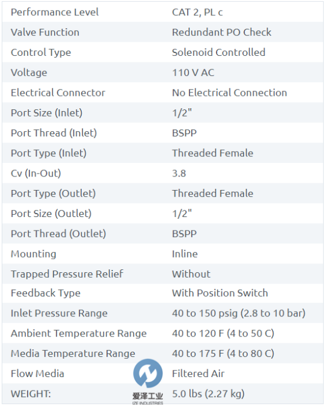Click the 110 V AC voltage value
Viewport: 326px width, 407px height.
(193, 73)
